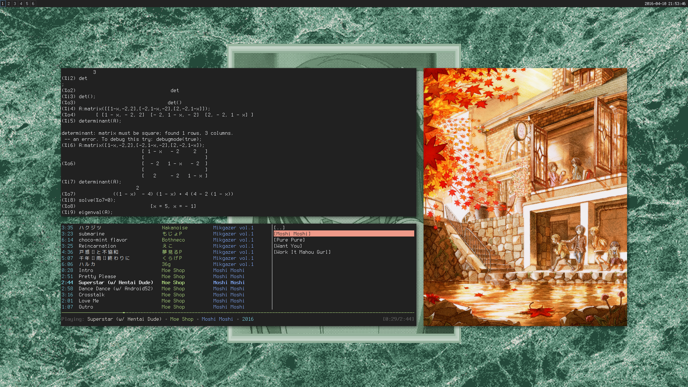Screen dimensions: 688x387
Task: Click the Outro track entry
Action: (x=86, y=307)
